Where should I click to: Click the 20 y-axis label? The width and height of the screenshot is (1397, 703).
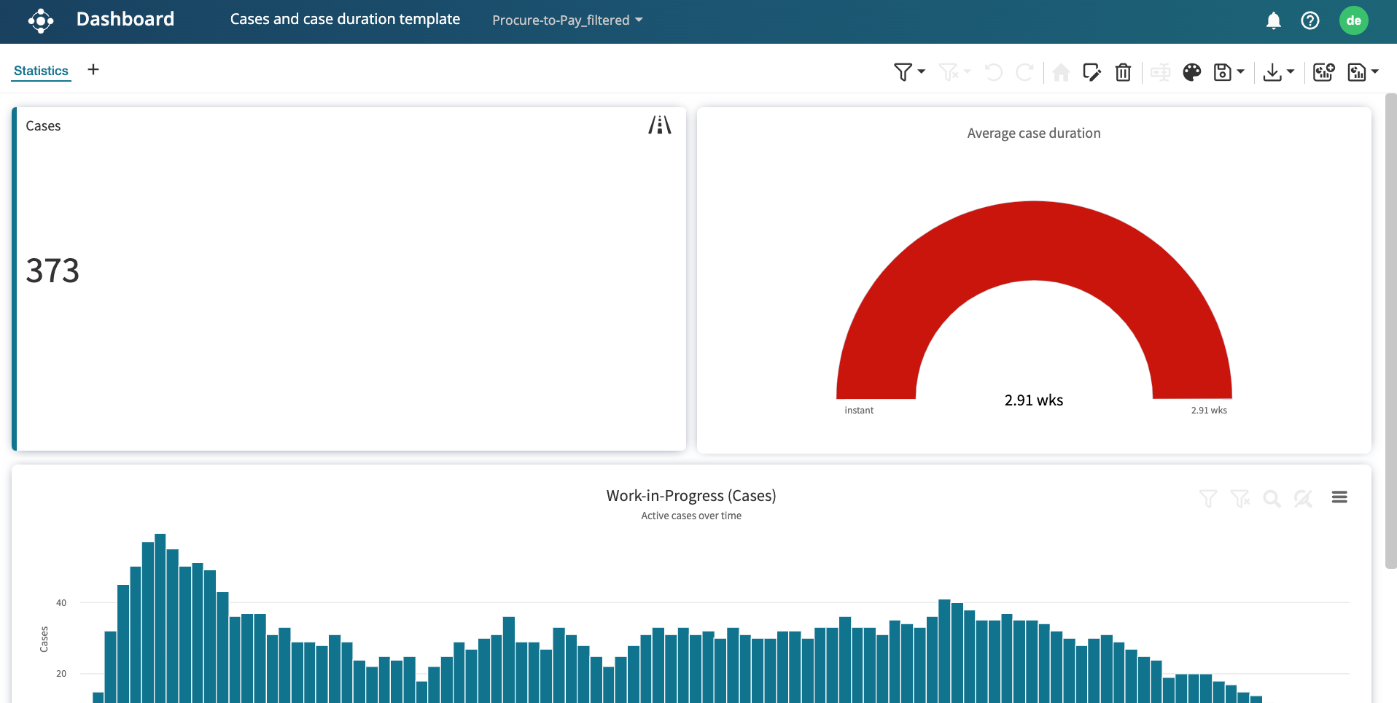point(61,674)
